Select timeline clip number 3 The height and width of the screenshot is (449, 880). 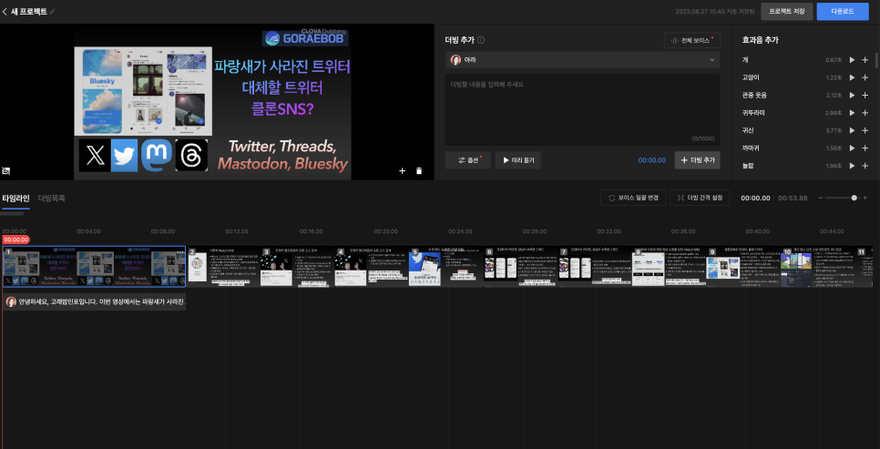(x=298, y=267)
